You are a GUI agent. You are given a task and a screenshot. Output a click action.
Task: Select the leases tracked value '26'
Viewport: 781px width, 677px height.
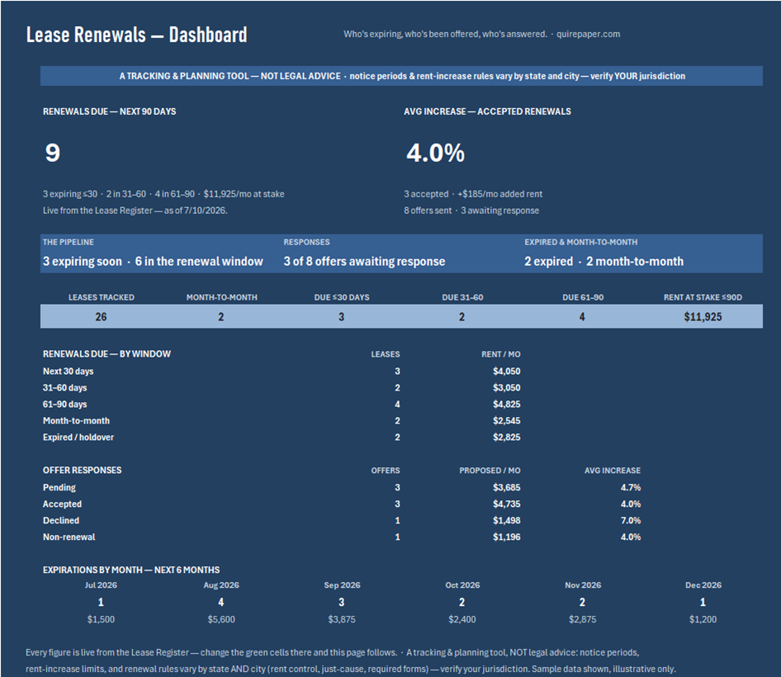(x=101, y=317)
